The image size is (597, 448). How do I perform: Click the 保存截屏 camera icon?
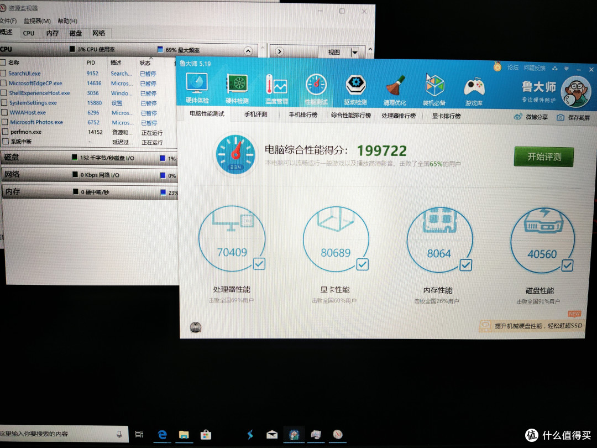(x=561, y=117)
